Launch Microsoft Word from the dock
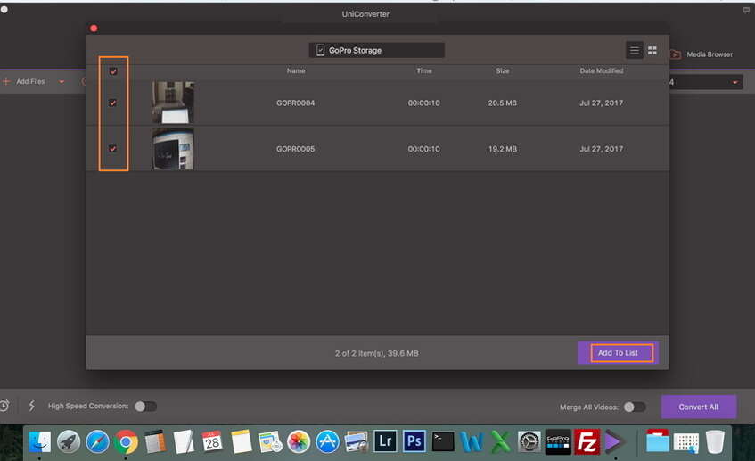Image resolution: width=755 pixels, height=461 pixels. [x=472, y=441]
